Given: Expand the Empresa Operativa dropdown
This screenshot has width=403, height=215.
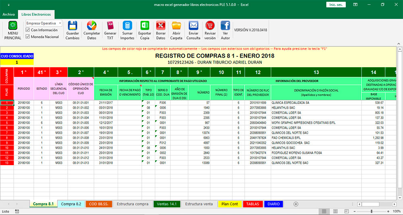Looking at the screenshot, I should (60, 23).
